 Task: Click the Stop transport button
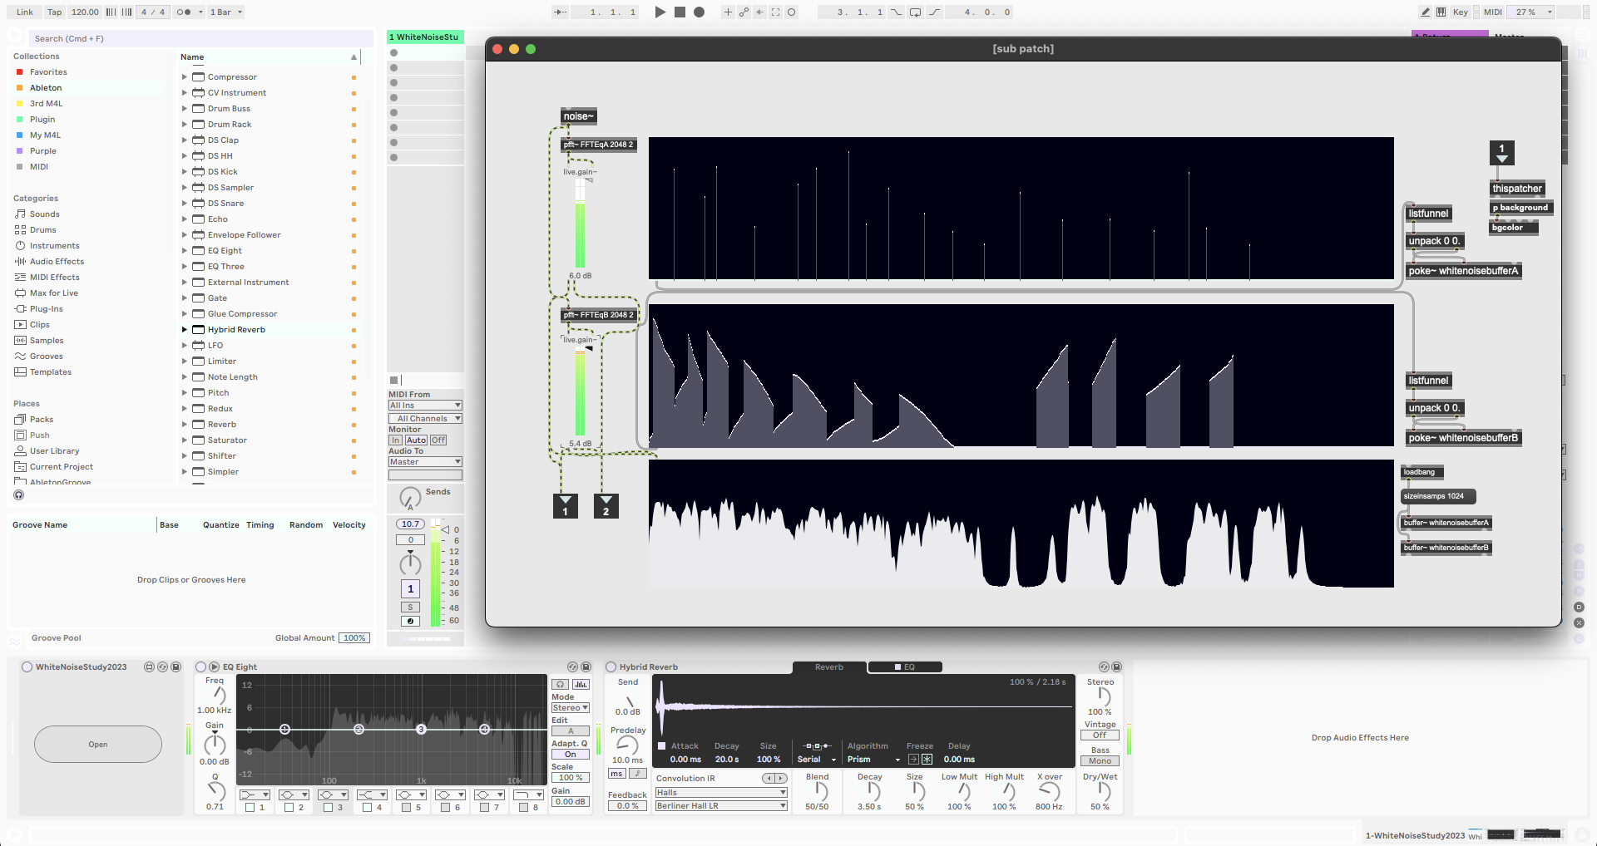680,12
